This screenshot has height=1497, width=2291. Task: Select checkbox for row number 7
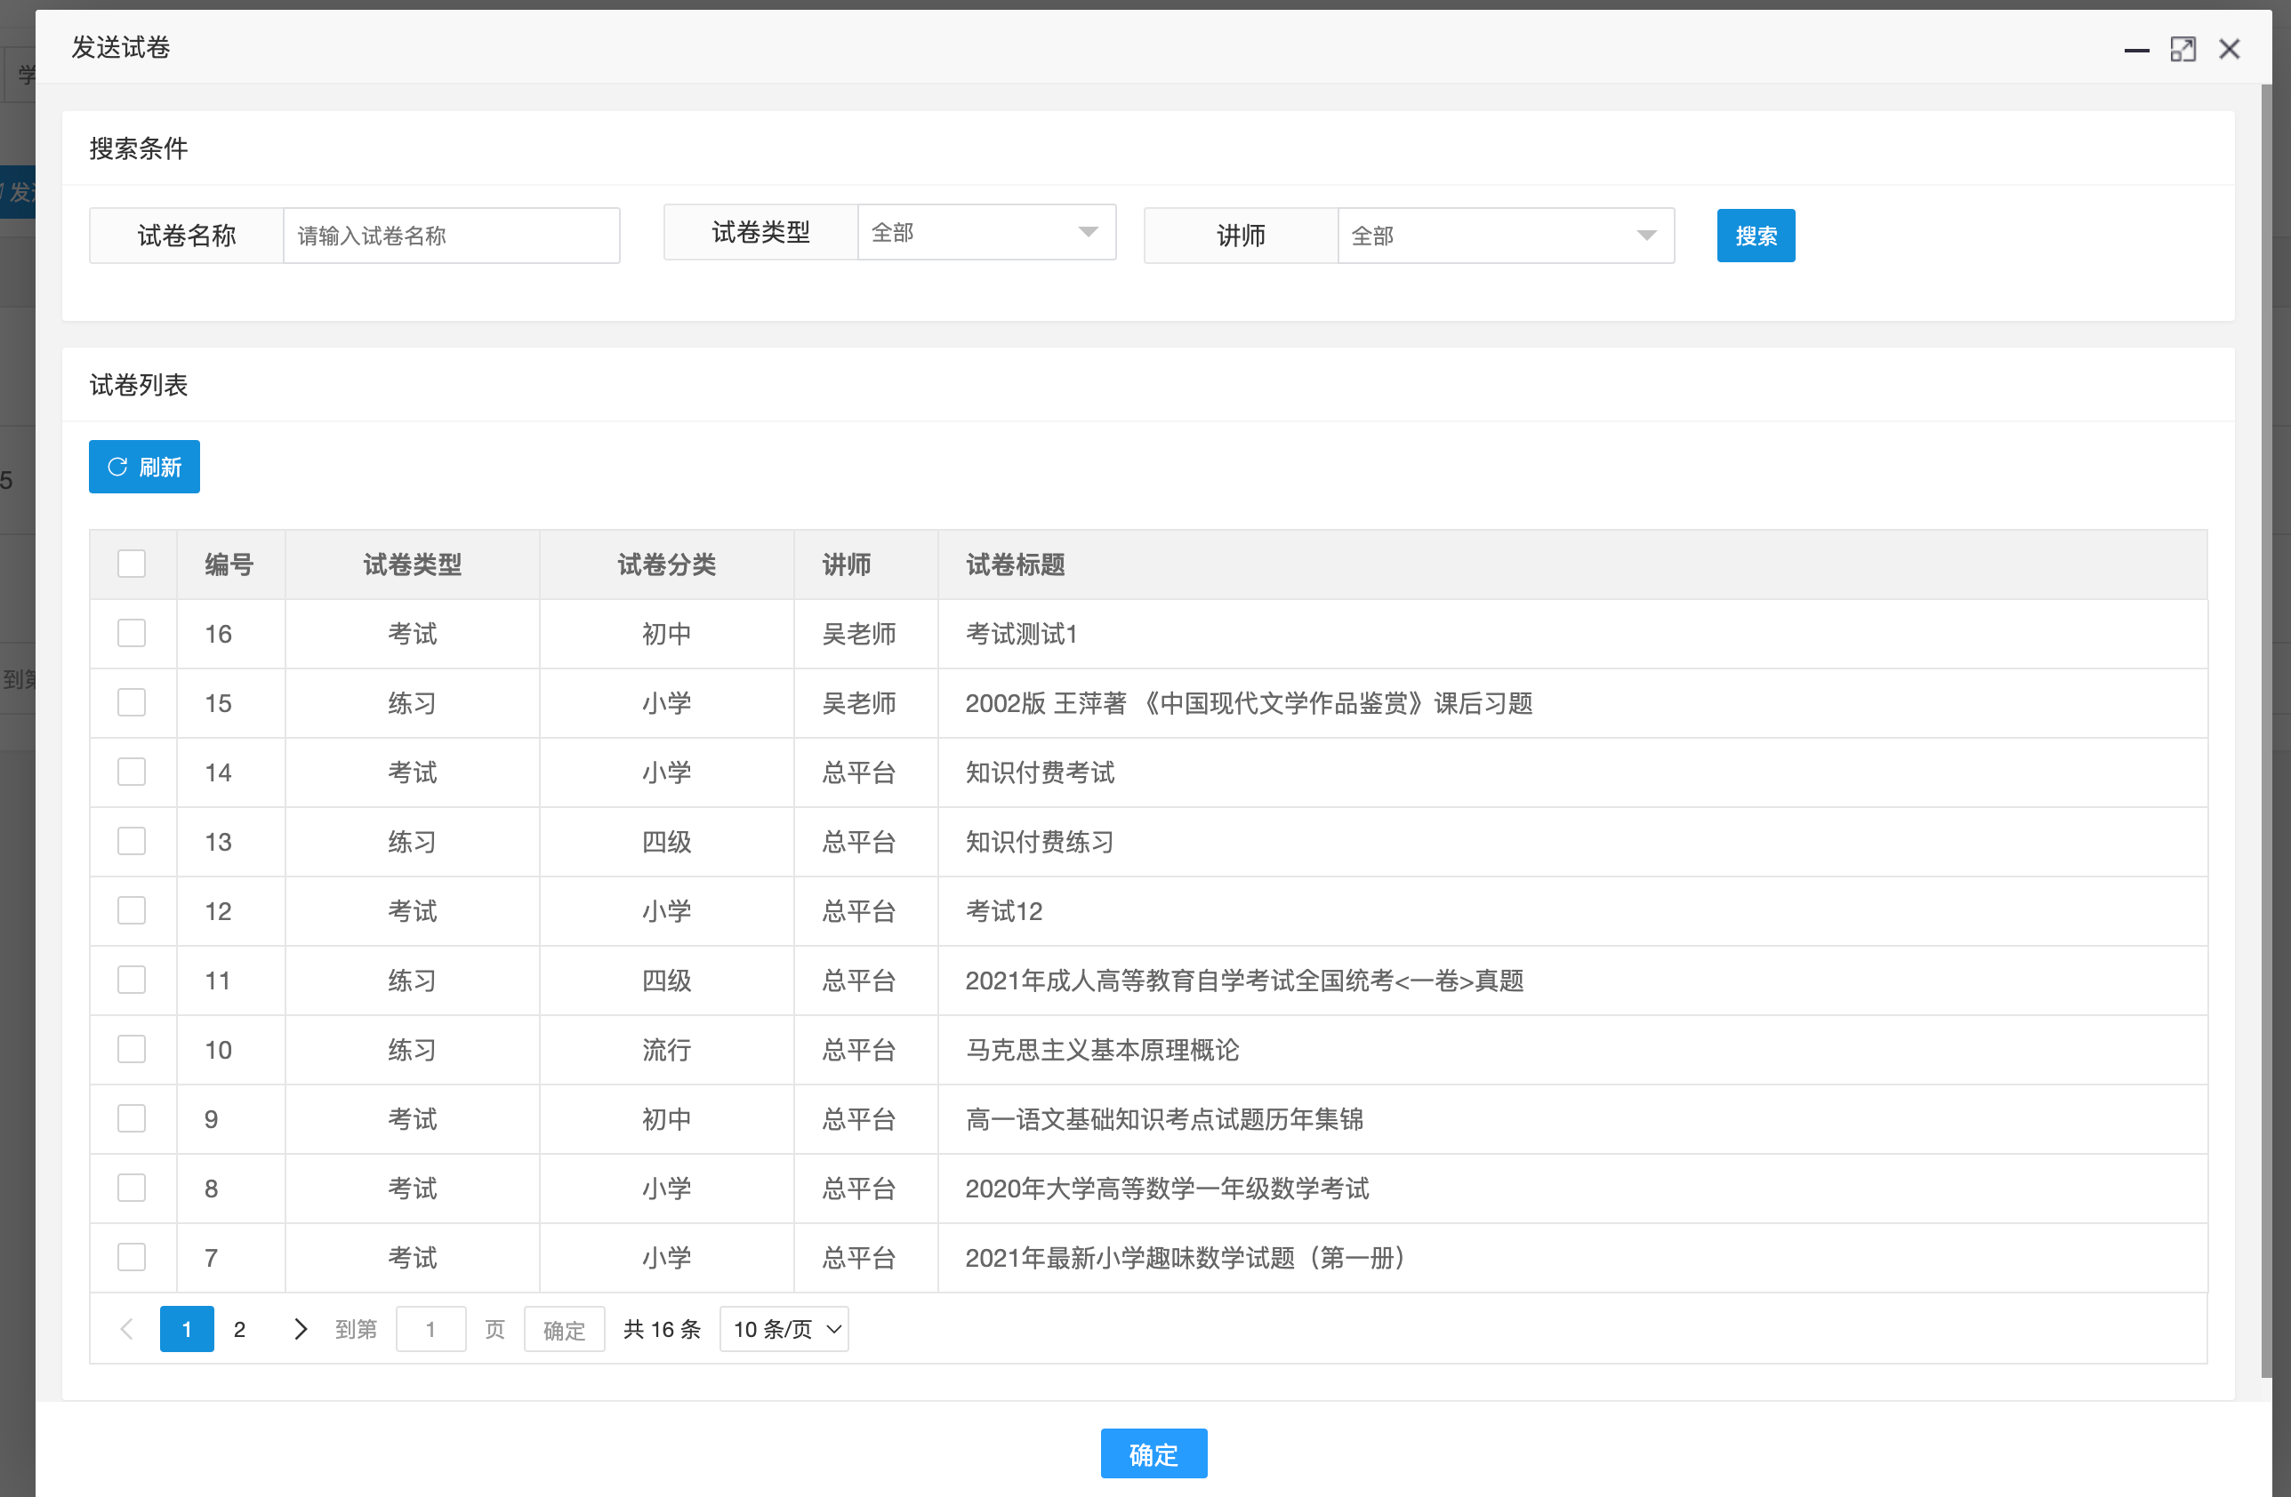tap(132, 1256)
